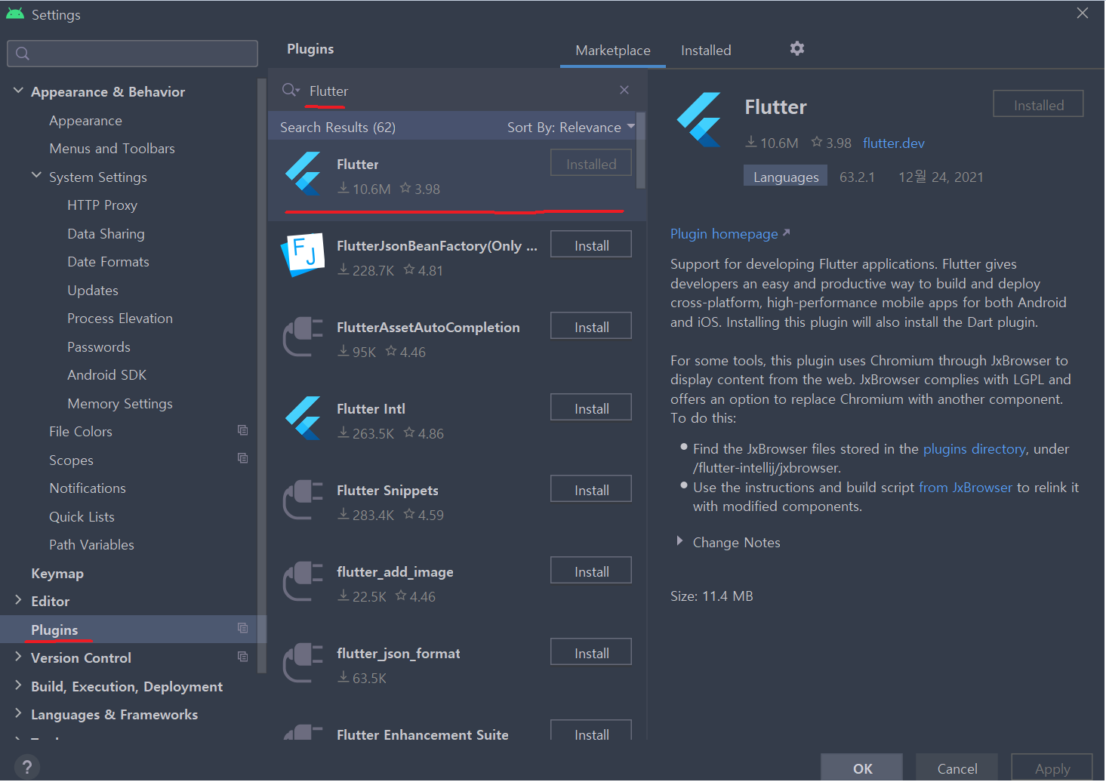This screenshot has height=782, width=1106.
Task: Open the help question mark icon
Action: [x=27, y=767]
